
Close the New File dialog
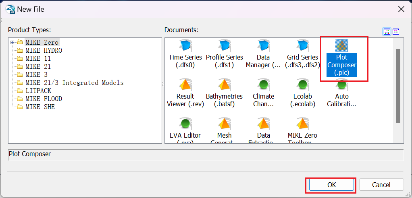tap(401, 9)
